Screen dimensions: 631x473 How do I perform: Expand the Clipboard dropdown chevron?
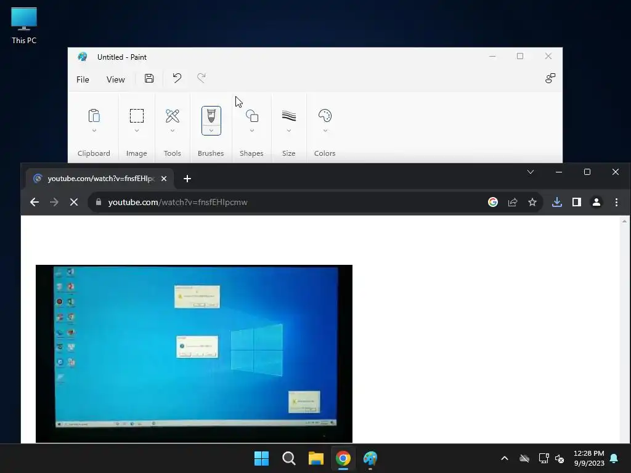(94, 131)
